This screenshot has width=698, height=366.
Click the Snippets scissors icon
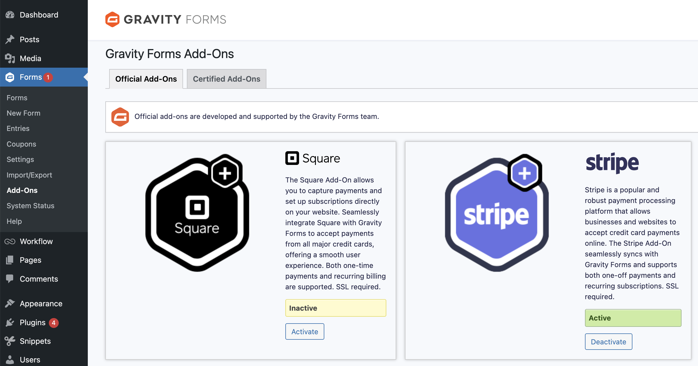[10, 341]
